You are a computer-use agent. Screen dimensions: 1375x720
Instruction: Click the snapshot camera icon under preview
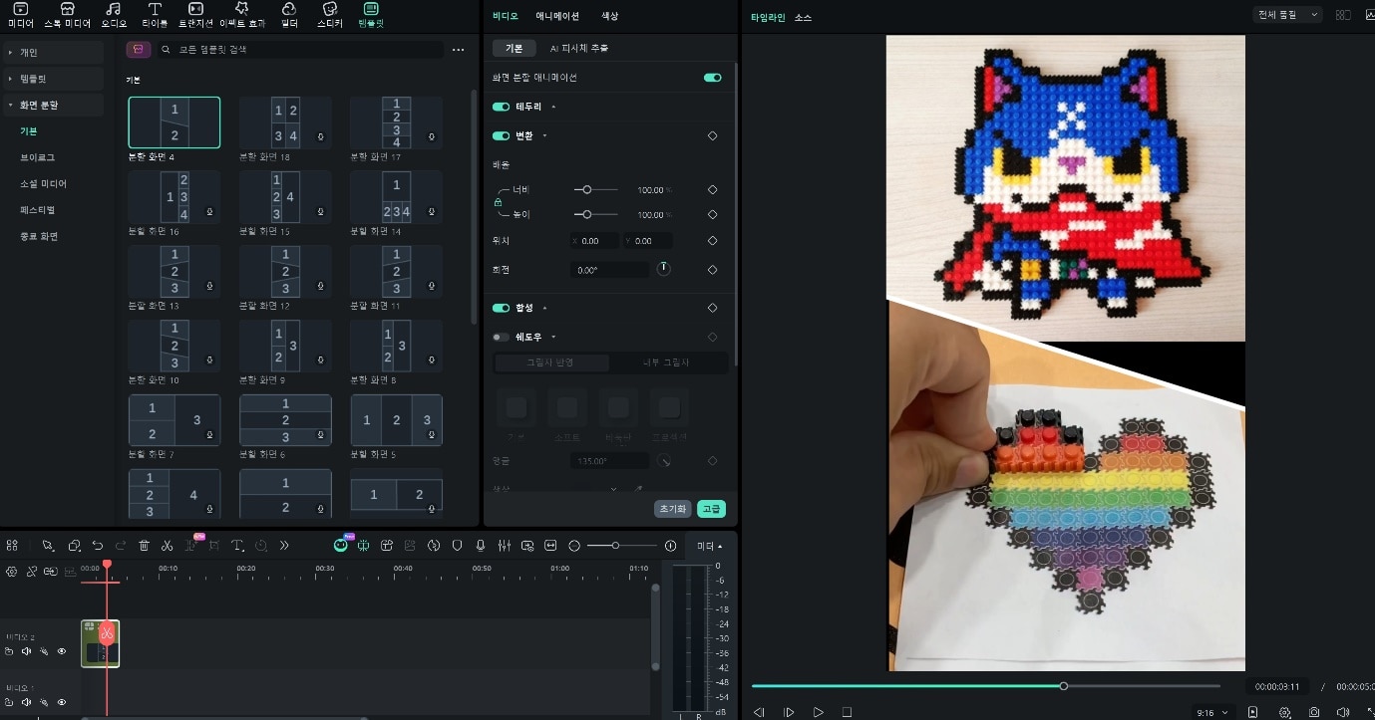[x=1315, y=713]
